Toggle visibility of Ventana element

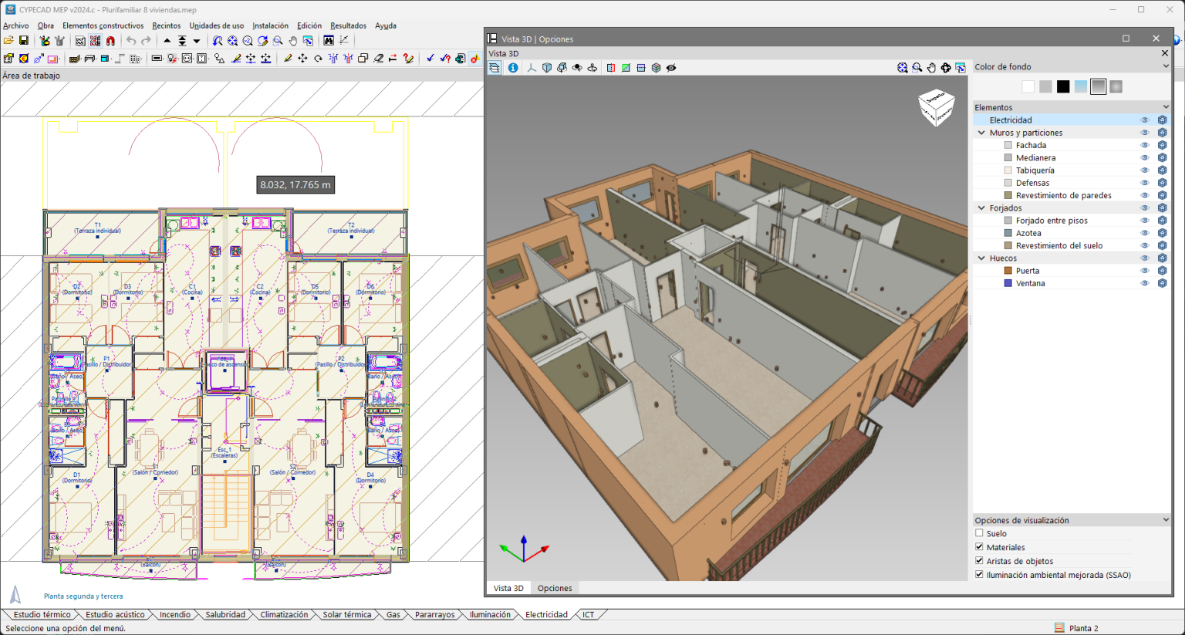[1145, 283]
